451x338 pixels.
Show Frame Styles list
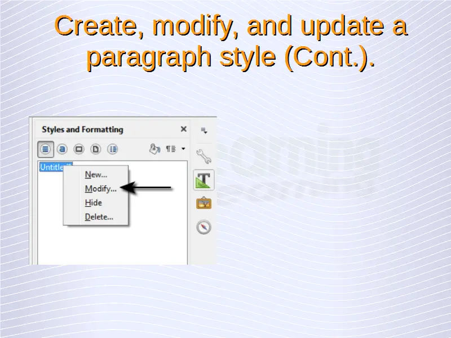coord(79,149)
